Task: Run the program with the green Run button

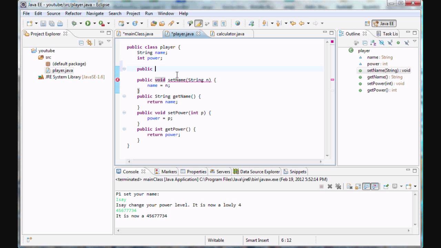Action: (x=88, y=23)
